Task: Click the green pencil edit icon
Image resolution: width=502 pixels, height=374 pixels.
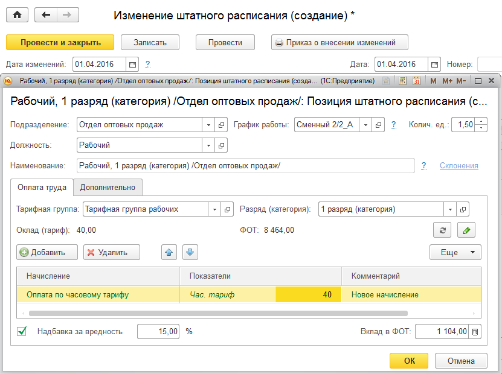Action: [466, 230]
